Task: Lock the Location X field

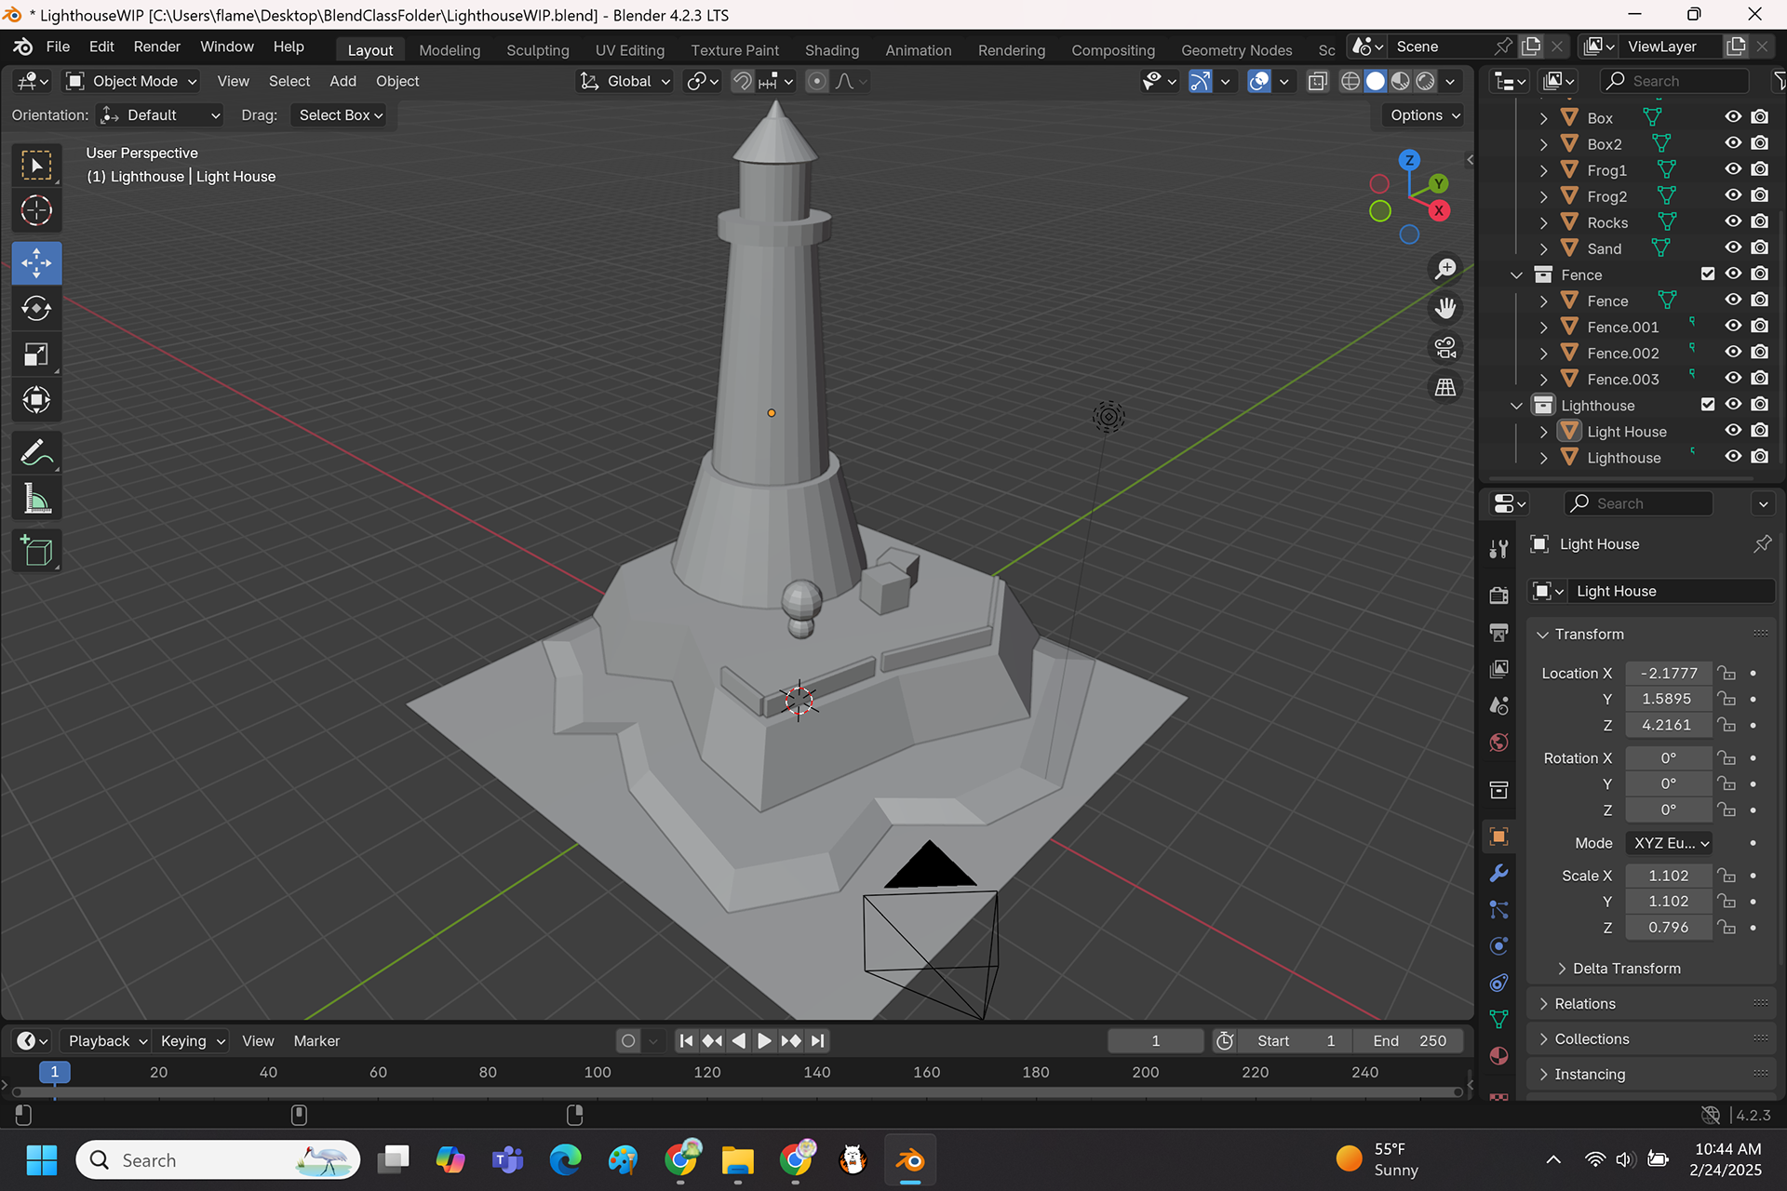Action: [x=1727, y=673]
